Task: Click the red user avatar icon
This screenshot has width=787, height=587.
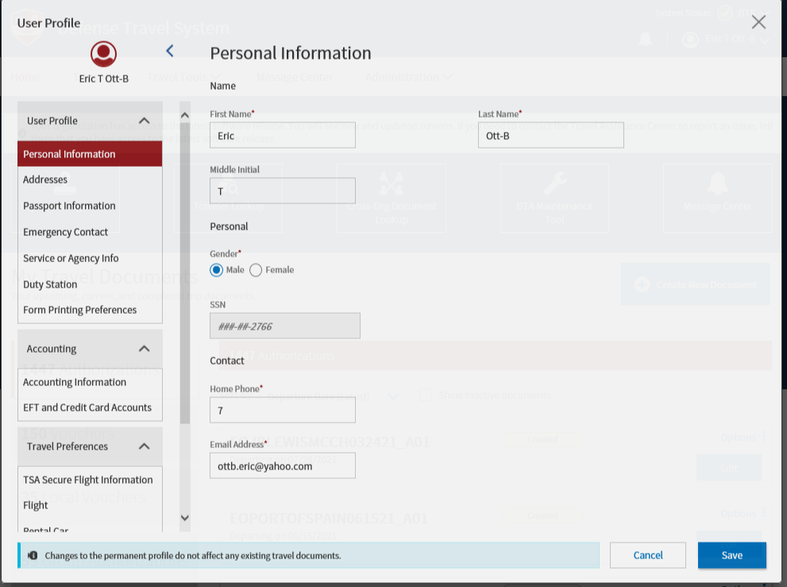Action: coord(103,54)
